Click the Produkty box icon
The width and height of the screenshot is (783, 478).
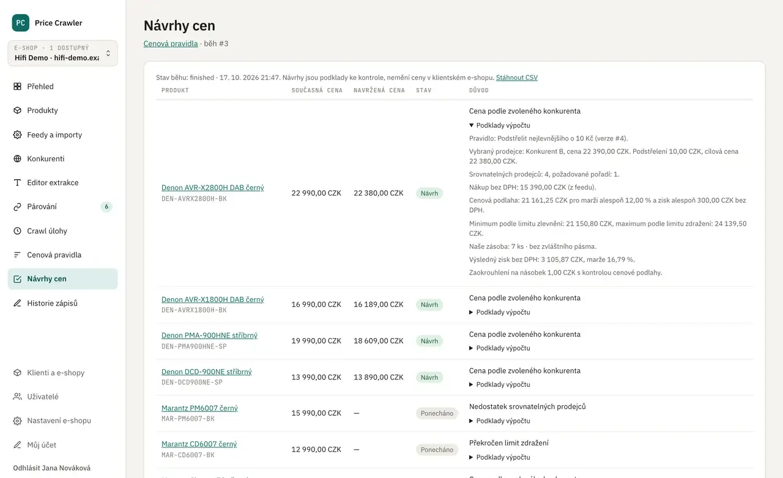(17, 111)
